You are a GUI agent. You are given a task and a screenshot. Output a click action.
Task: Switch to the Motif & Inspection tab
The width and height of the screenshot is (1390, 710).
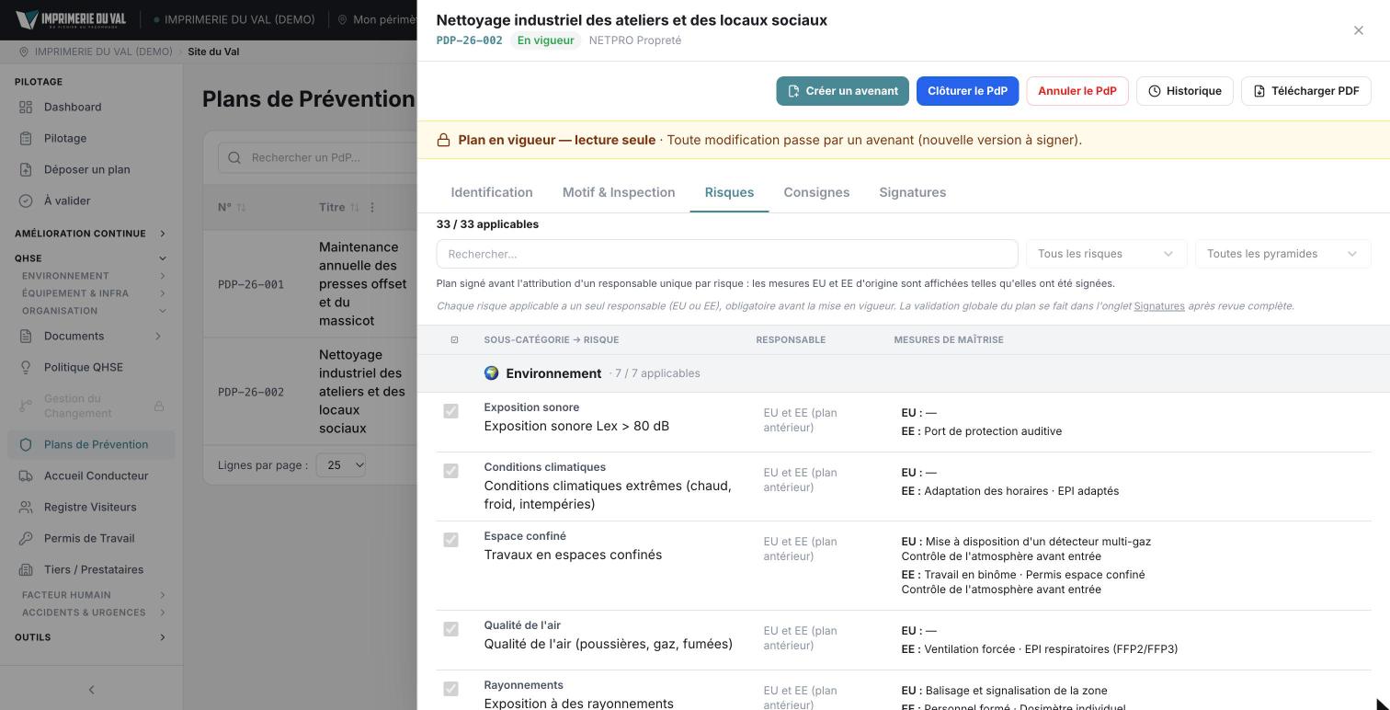pyautogui.click(x=619, y=192)
